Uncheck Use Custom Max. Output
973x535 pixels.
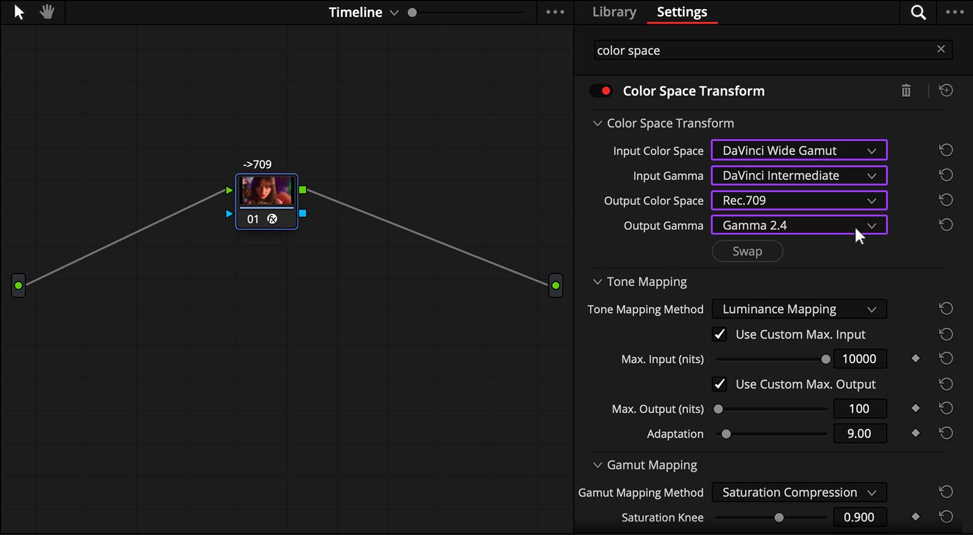click(x=719, y=384)
